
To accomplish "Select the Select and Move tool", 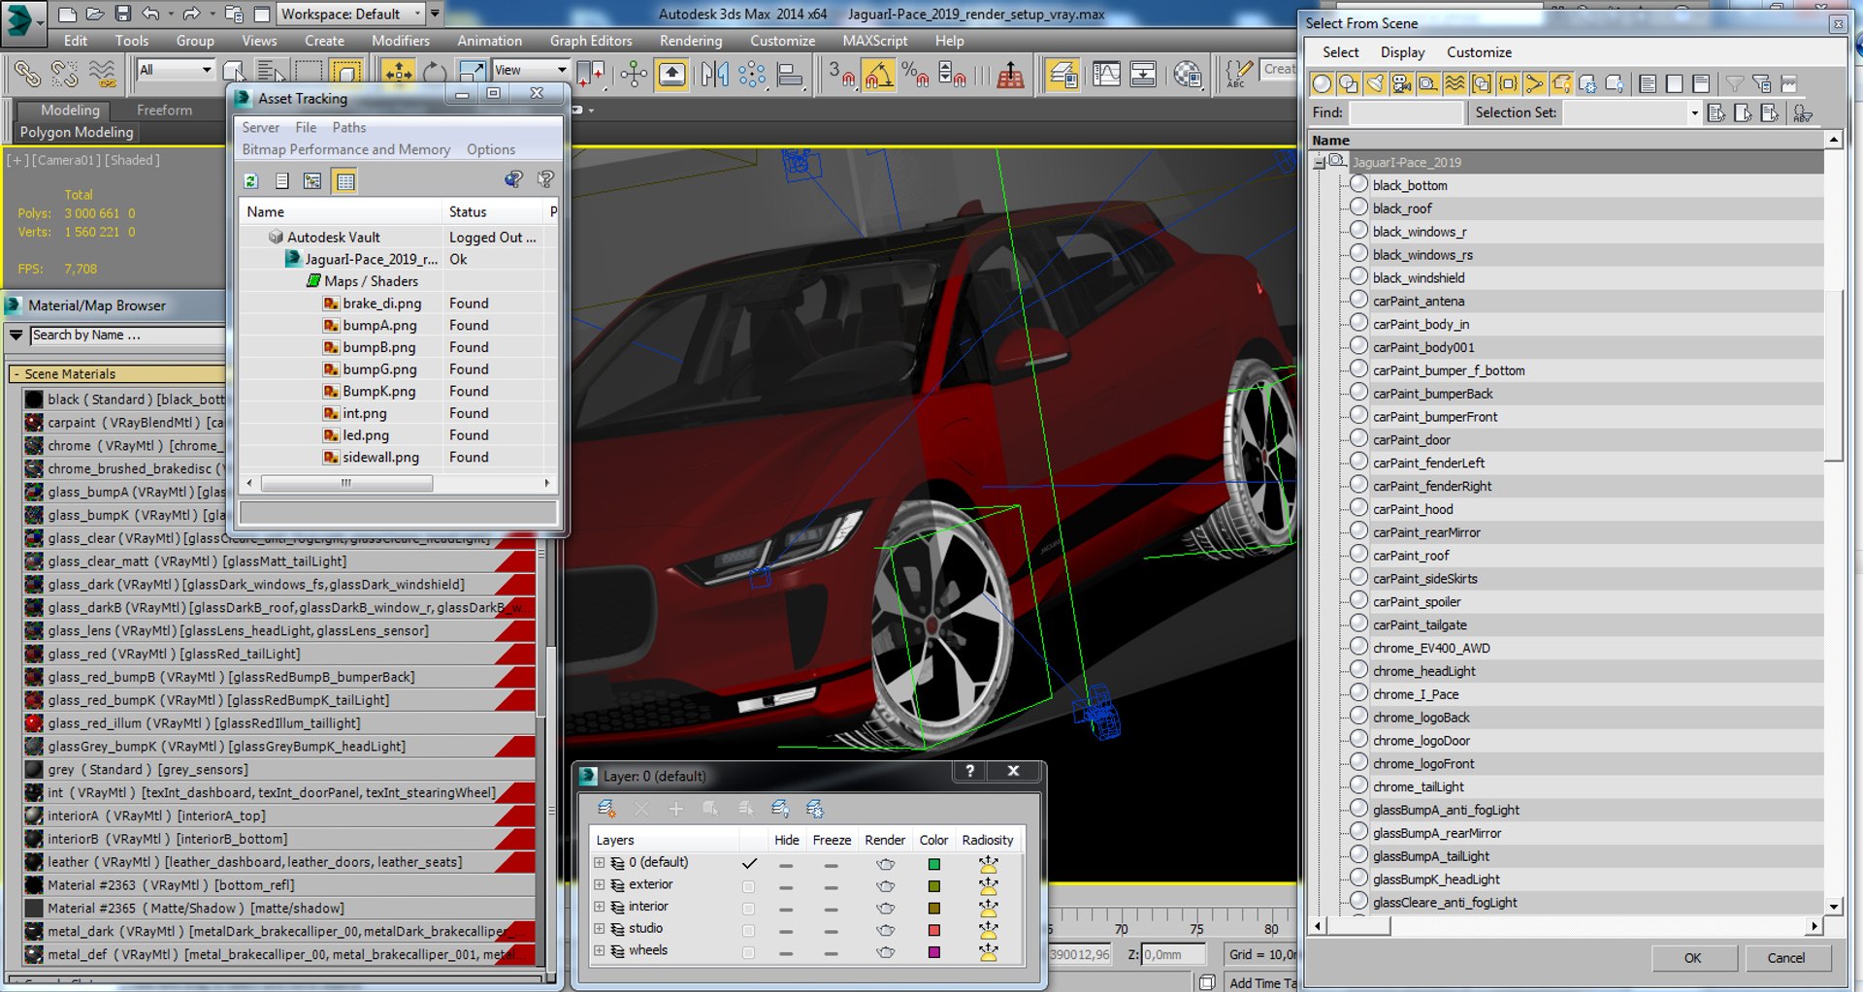I will [397, 74].
